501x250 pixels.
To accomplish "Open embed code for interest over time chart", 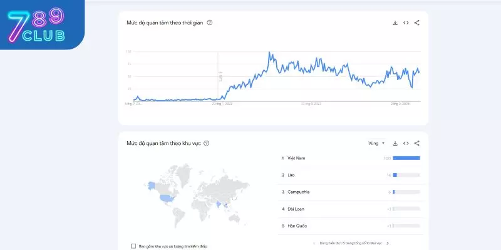I will [406, 22].
